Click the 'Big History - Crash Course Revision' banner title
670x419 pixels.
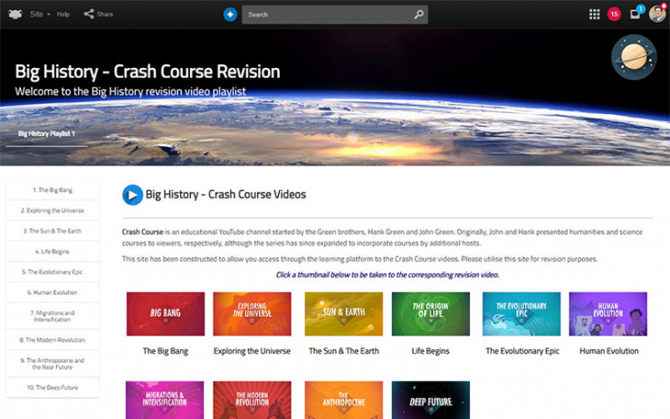click(148, 71)
